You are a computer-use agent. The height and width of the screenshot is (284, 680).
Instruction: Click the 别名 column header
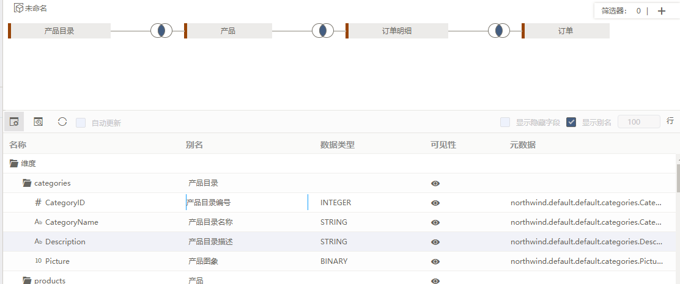pyautogui.click(x=194, y=145)
